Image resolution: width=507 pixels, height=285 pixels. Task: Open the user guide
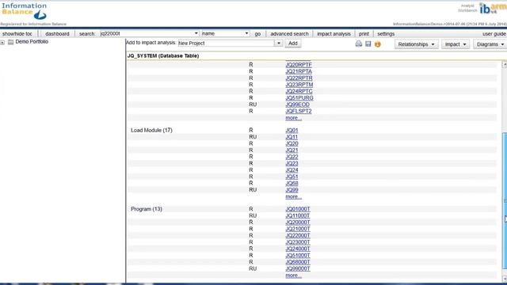(x=494, y=33)
